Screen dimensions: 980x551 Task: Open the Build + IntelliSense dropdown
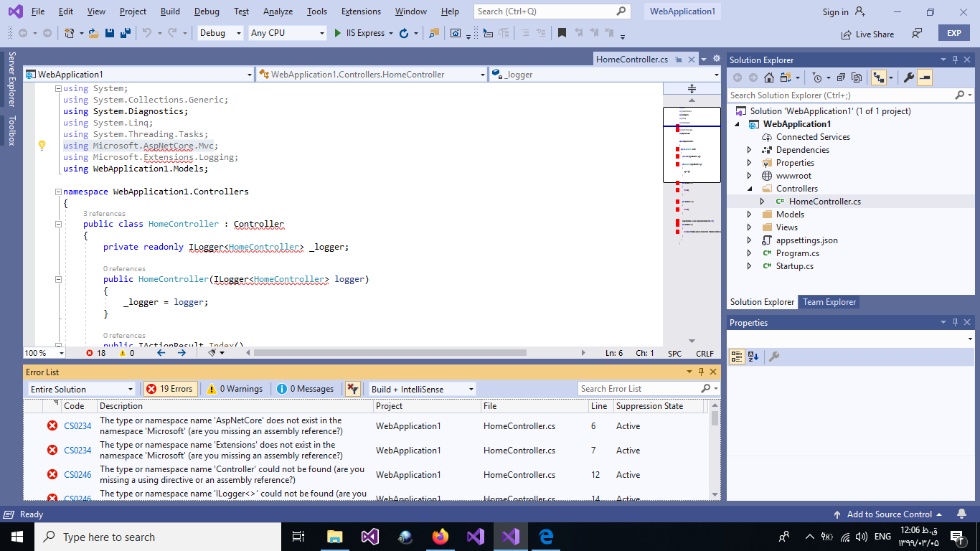423,389
